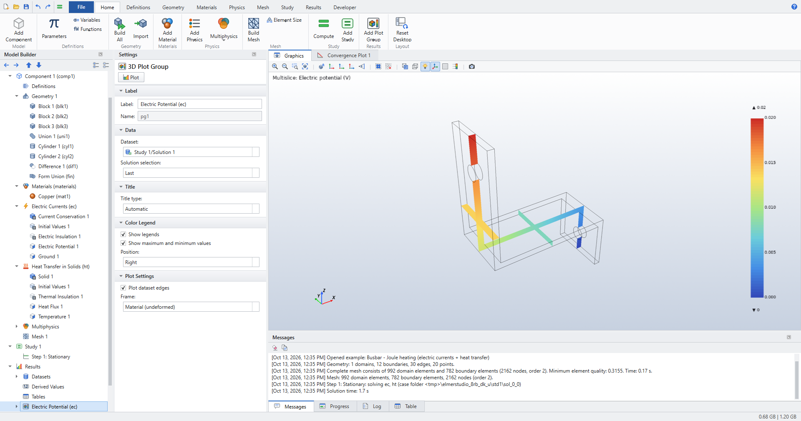Image resolution: width=801 pixels, height=421 pixels.
Task: Click the Build Mesh icon
Action: tap(254, 30)
